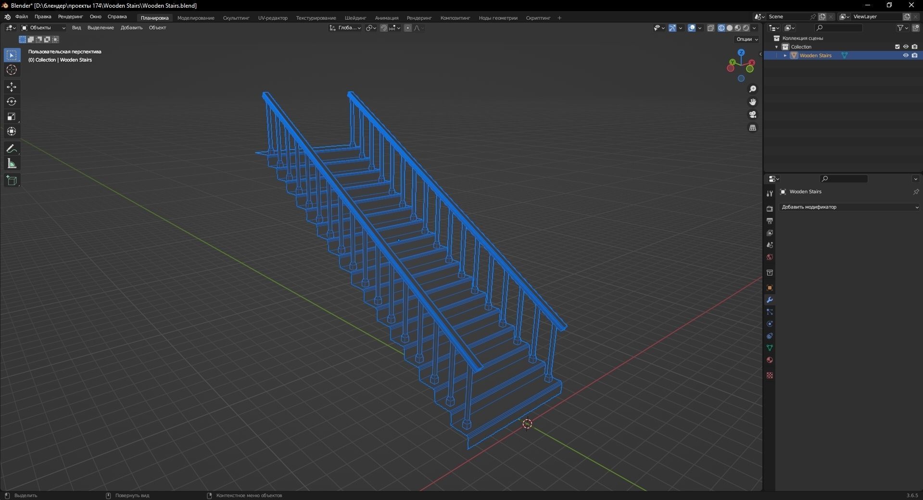Select the Annotate pencil tool

pos(12,149)
